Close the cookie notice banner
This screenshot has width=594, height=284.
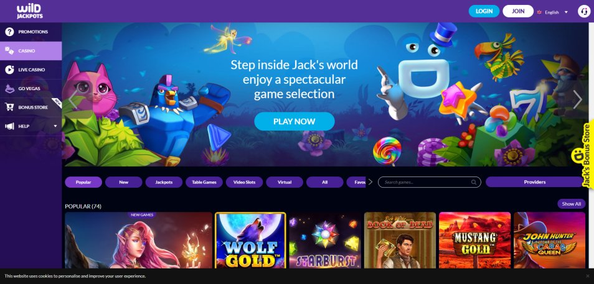pyautogui.click(x=588, y=276)
